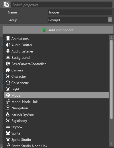This screenshot has width=114, height=148.
Task: Click the BasicCameraController gear icon
Action: click(x=8, y=64)
